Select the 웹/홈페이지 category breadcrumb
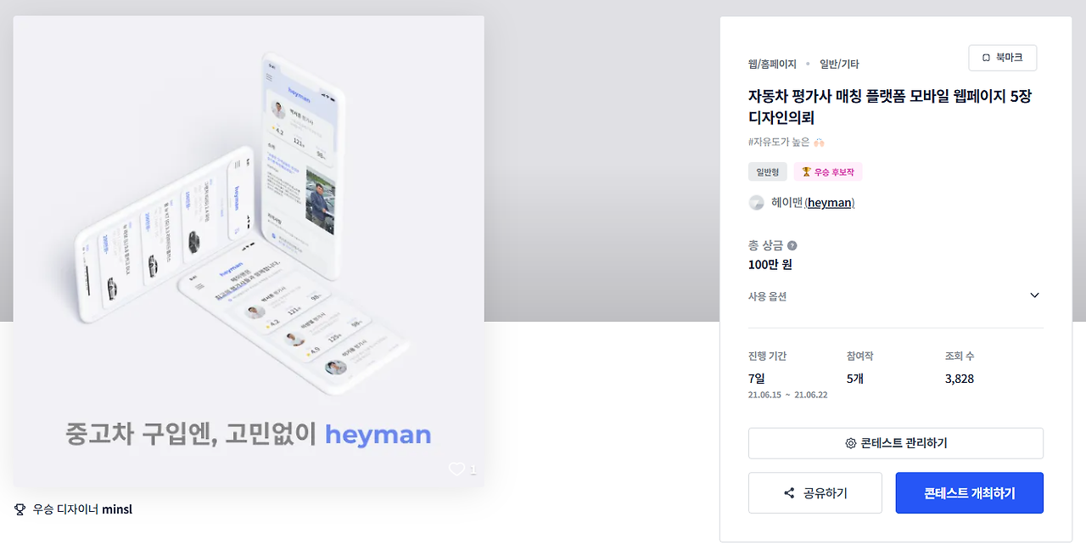This screenshot has height=545, width=1086. [x=772, y=64]
